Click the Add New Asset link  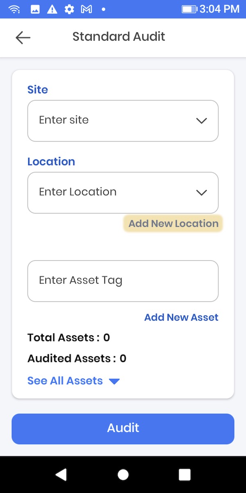[181, 317]
